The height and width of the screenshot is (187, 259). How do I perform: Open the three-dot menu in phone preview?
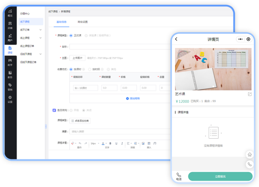pos(240,39)
